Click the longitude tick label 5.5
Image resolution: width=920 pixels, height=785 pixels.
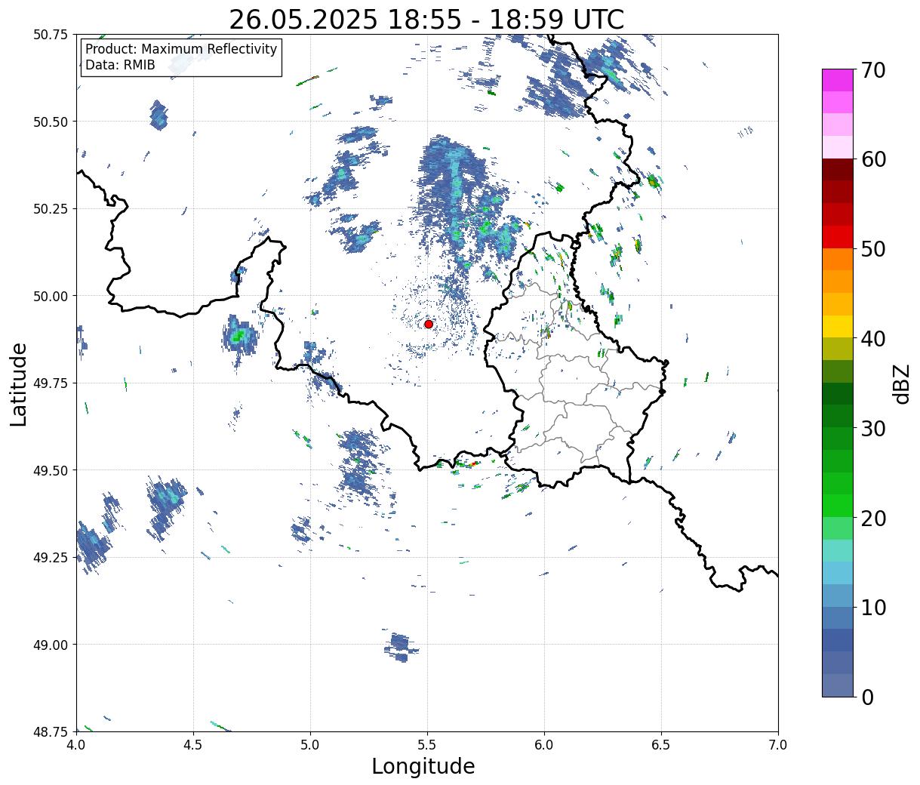click(427, 745)
